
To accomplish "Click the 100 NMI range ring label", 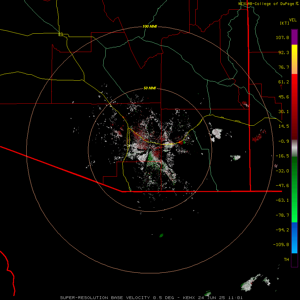I will point(150,26).
